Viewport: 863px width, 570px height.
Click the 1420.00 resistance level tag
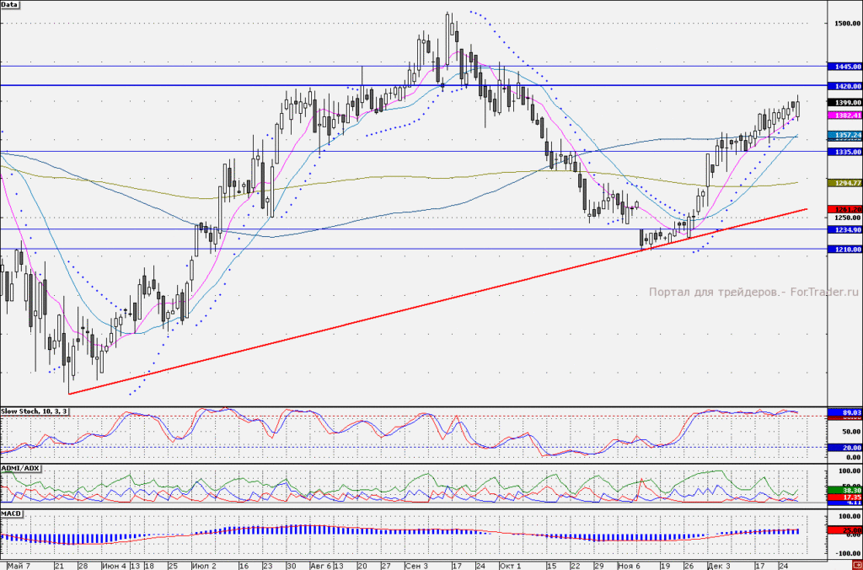click(844, 86)
